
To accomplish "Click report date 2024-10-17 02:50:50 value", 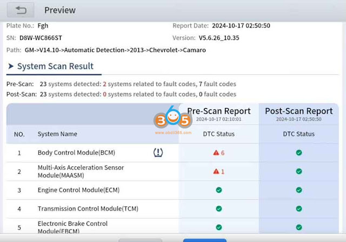I will [x=241, y=25].
